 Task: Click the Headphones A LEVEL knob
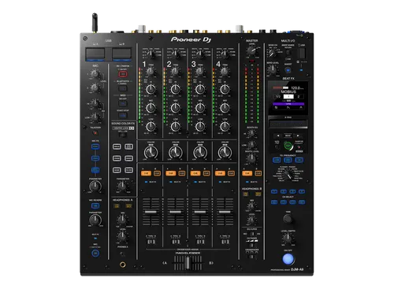click(122, 236)
